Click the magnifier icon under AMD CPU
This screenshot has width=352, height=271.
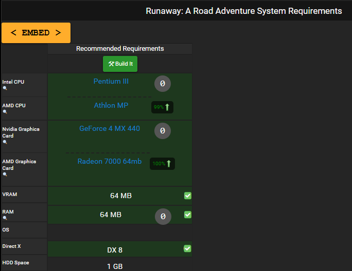coord(5,112)
